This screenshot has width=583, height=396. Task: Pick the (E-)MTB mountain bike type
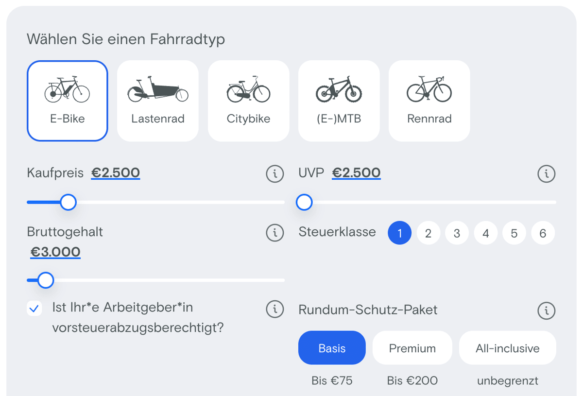tap(339, 100)
